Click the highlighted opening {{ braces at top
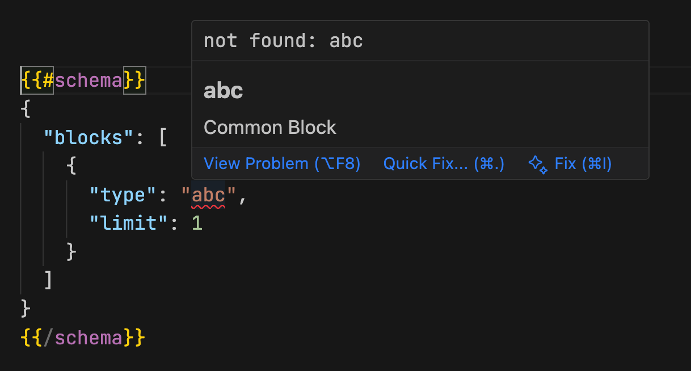The height and width of the screenshot is (371, 691). pyautogui.click(x=31, y=81)
